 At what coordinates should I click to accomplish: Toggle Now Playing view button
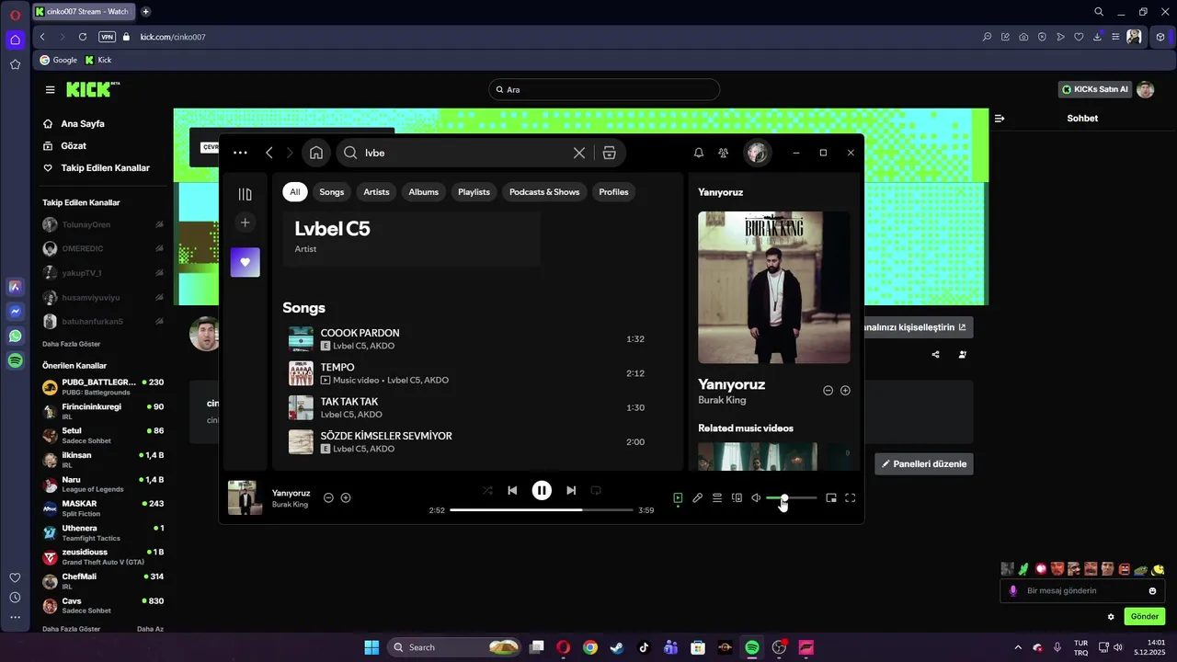(678, 497)
